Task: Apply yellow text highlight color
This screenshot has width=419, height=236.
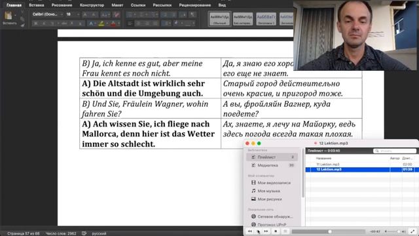Action: [101, 24]
